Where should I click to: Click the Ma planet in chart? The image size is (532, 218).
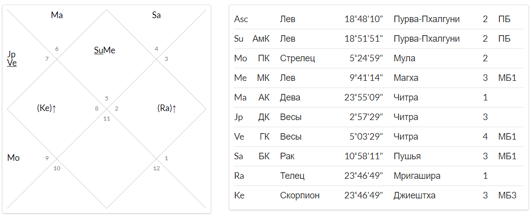pyautogui.click(x=57, y=15)
